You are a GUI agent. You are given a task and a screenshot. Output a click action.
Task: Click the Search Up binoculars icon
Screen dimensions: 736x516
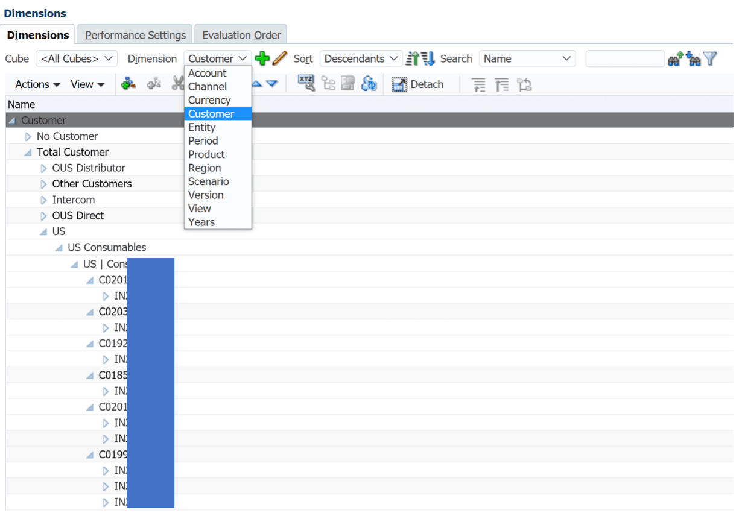[x=675, y=59]
